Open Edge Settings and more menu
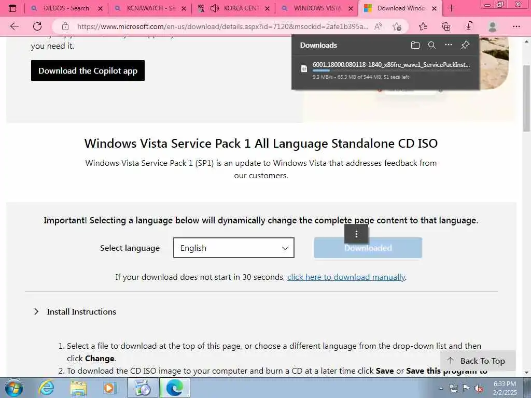This screenshot has height=398, width=531. (x=516, y=26)
